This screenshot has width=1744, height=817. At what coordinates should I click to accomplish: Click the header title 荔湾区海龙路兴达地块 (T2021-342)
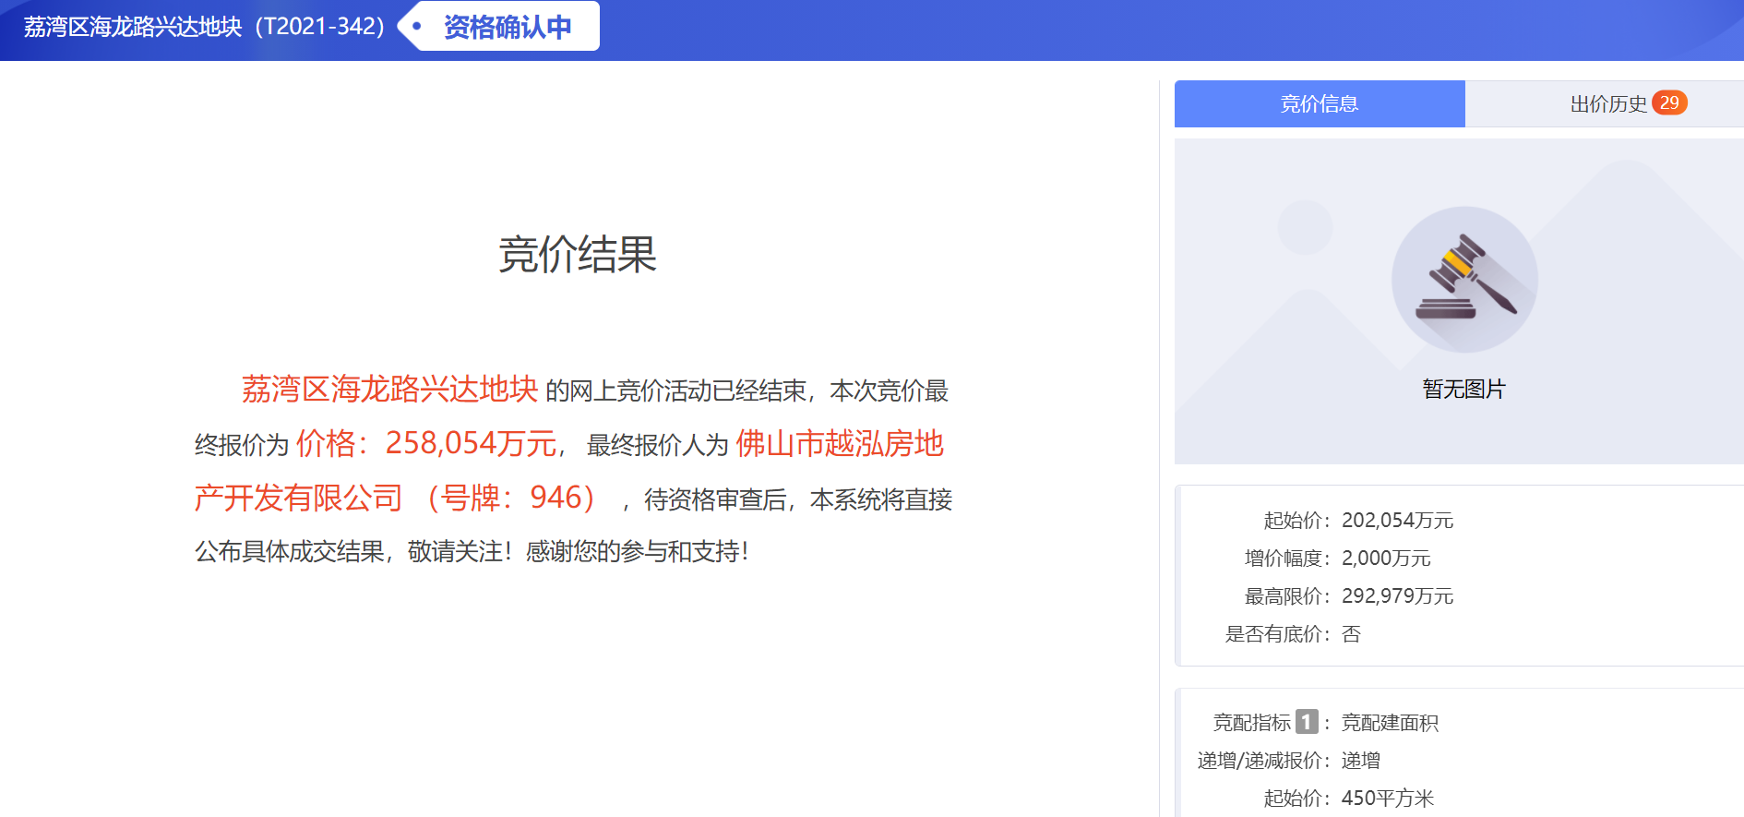point(204,27)
